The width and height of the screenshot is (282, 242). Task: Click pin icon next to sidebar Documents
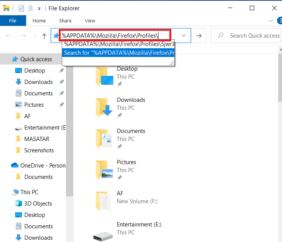(x=62, y=93)
